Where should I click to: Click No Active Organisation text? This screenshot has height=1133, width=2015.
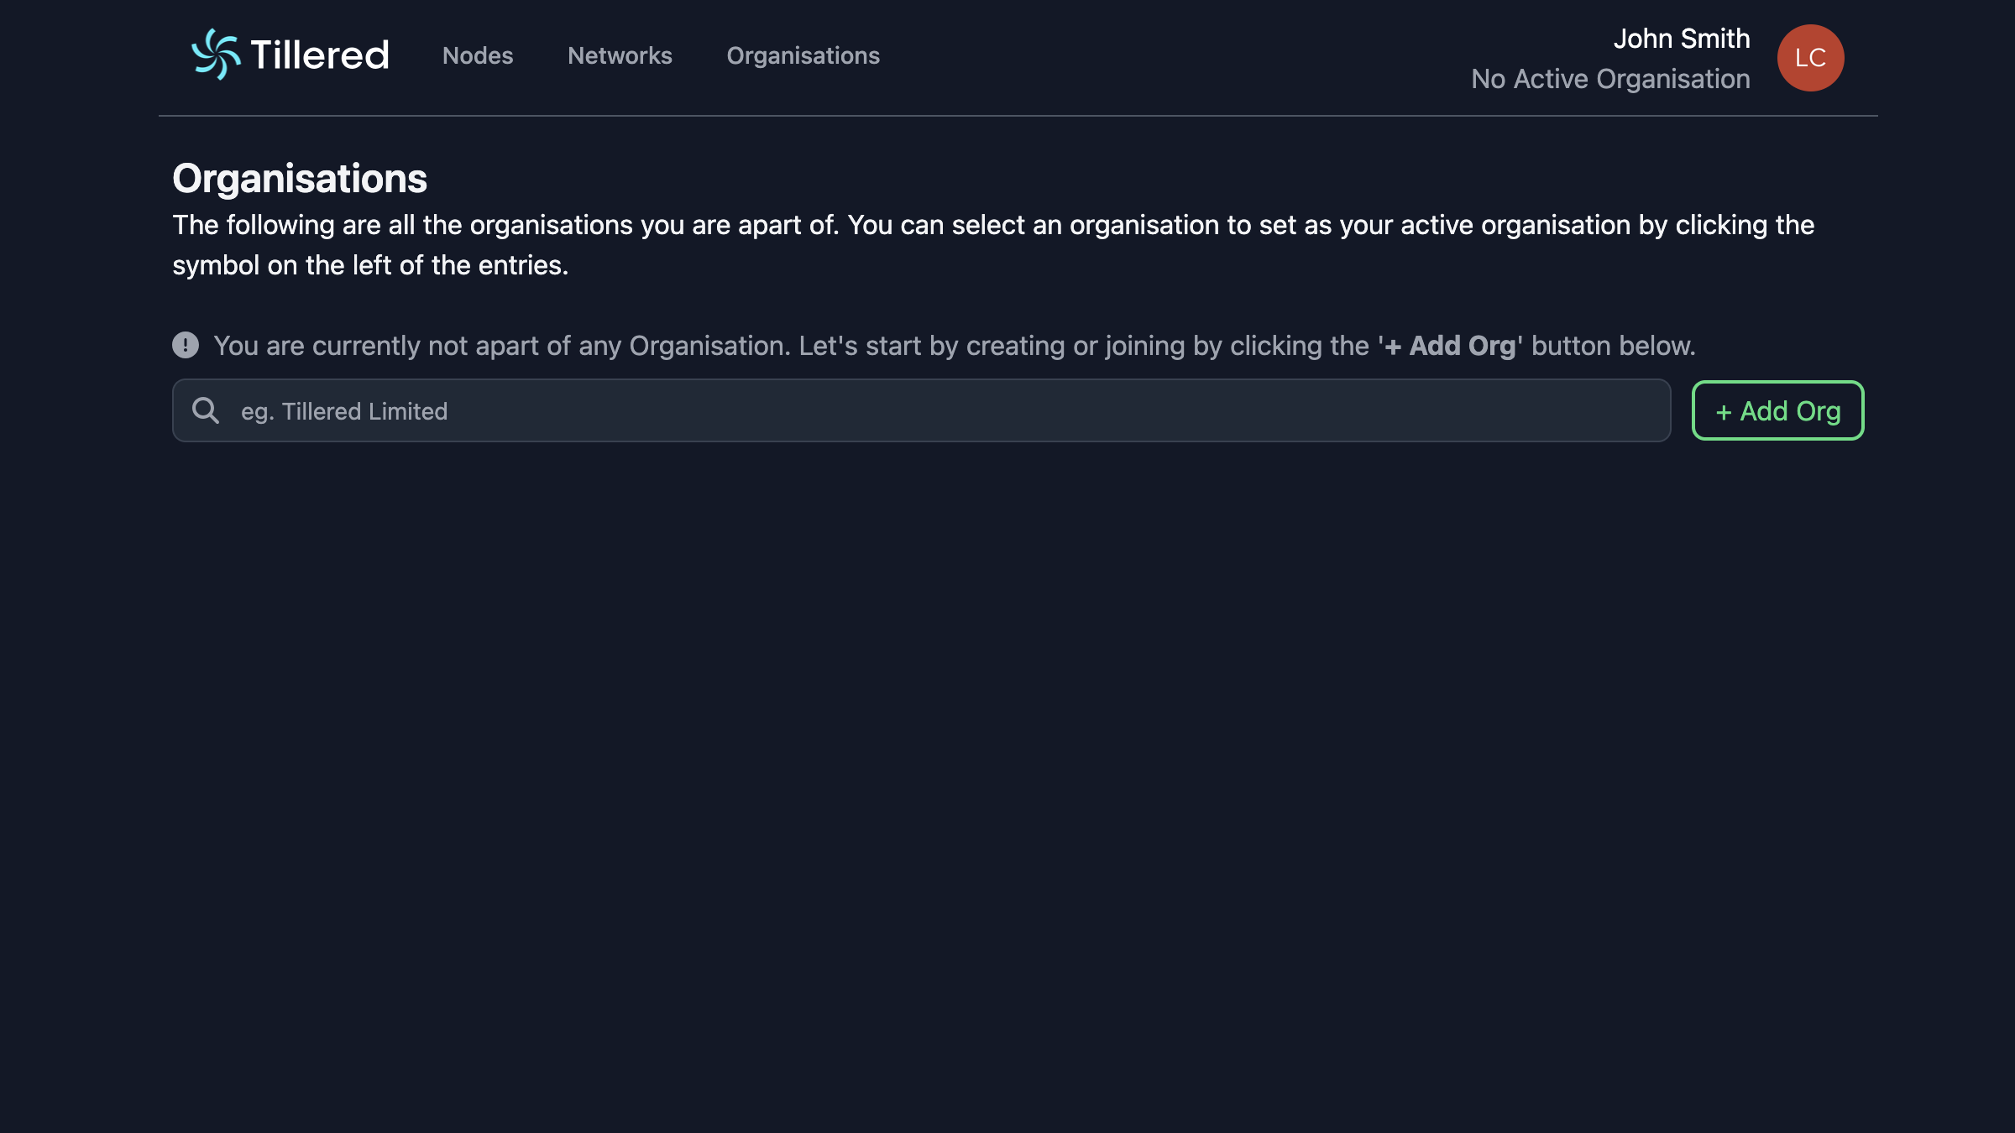1610,79
